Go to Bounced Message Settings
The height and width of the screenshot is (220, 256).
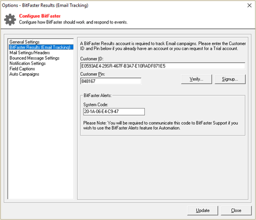click(34, 58)
